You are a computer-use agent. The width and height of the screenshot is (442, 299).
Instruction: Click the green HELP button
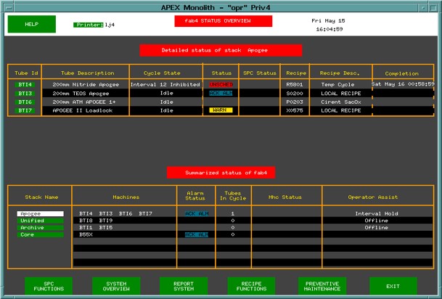point(31,24)
